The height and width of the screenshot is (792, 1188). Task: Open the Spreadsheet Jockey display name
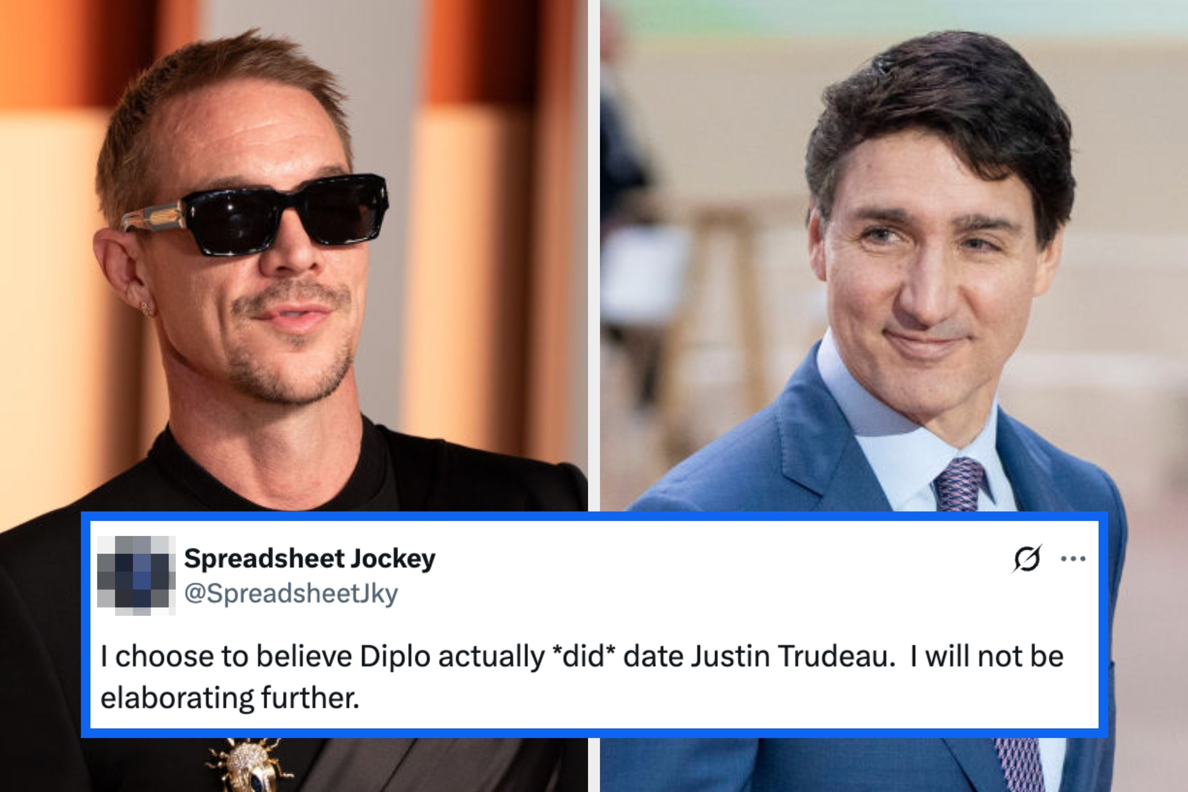(310, 559)
